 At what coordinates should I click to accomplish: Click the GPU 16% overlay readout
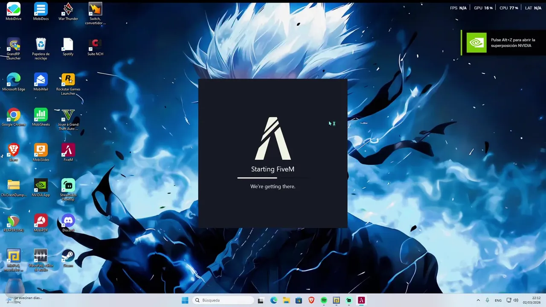pos(483,8)
